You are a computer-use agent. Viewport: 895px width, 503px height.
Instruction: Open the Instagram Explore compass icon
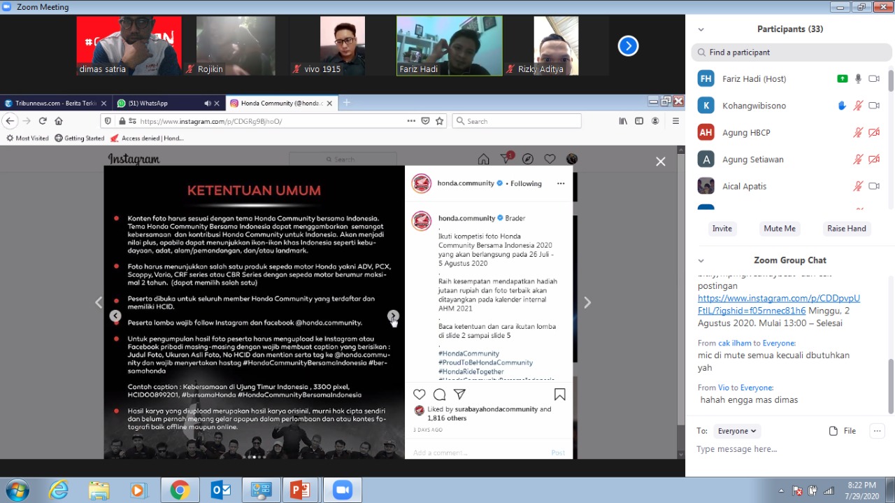(x=528, y=160)
